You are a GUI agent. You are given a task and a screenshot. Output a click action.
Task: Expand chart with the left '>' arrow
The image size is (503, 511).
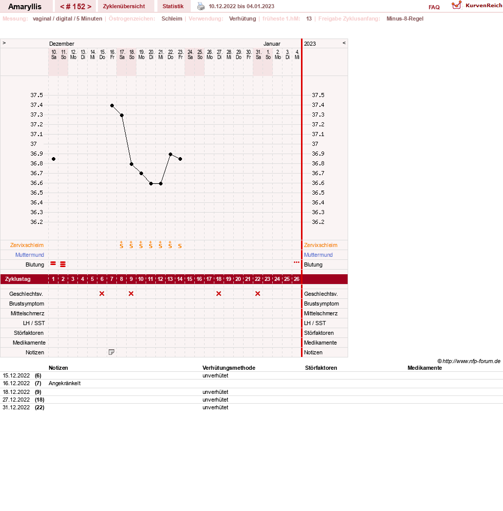4,43
